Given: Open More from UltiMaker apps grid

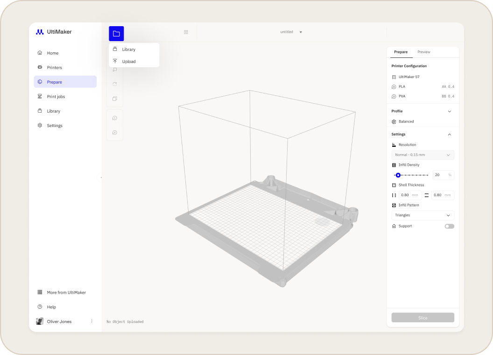Looking at the screenshot, I should [65, 292].
